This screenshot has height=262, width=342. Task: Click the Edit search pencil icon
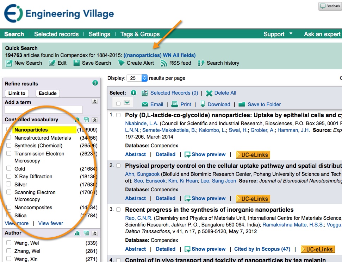pos(52,63)
